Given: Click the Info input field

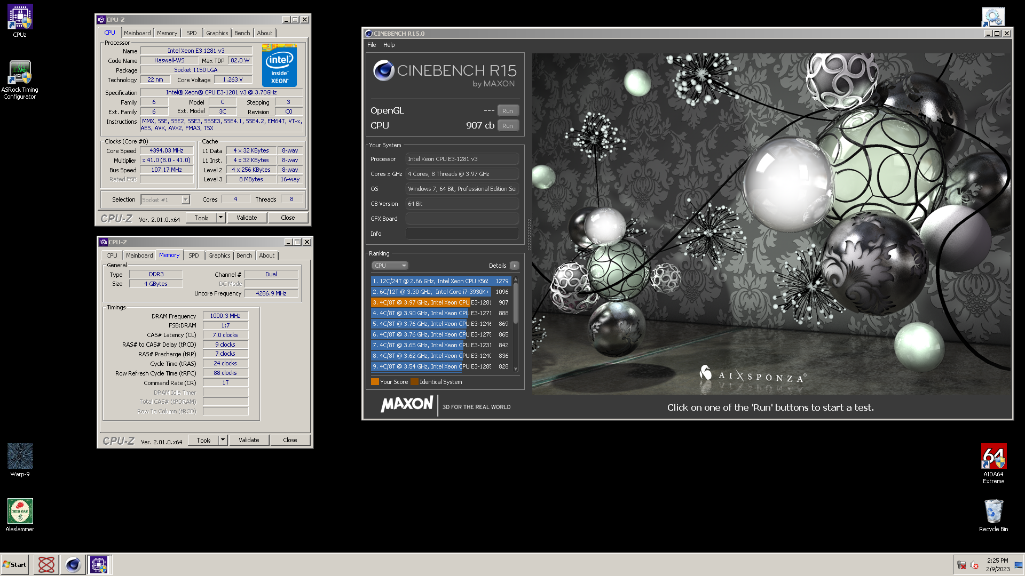Looking at the screenshot, I should coord(462,234).
